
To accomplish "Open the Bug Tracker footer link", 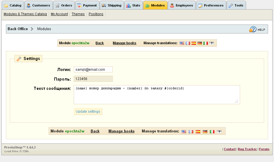I will 247,149.
